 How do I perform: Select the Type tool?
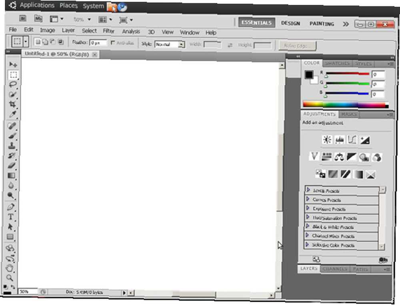11,217
